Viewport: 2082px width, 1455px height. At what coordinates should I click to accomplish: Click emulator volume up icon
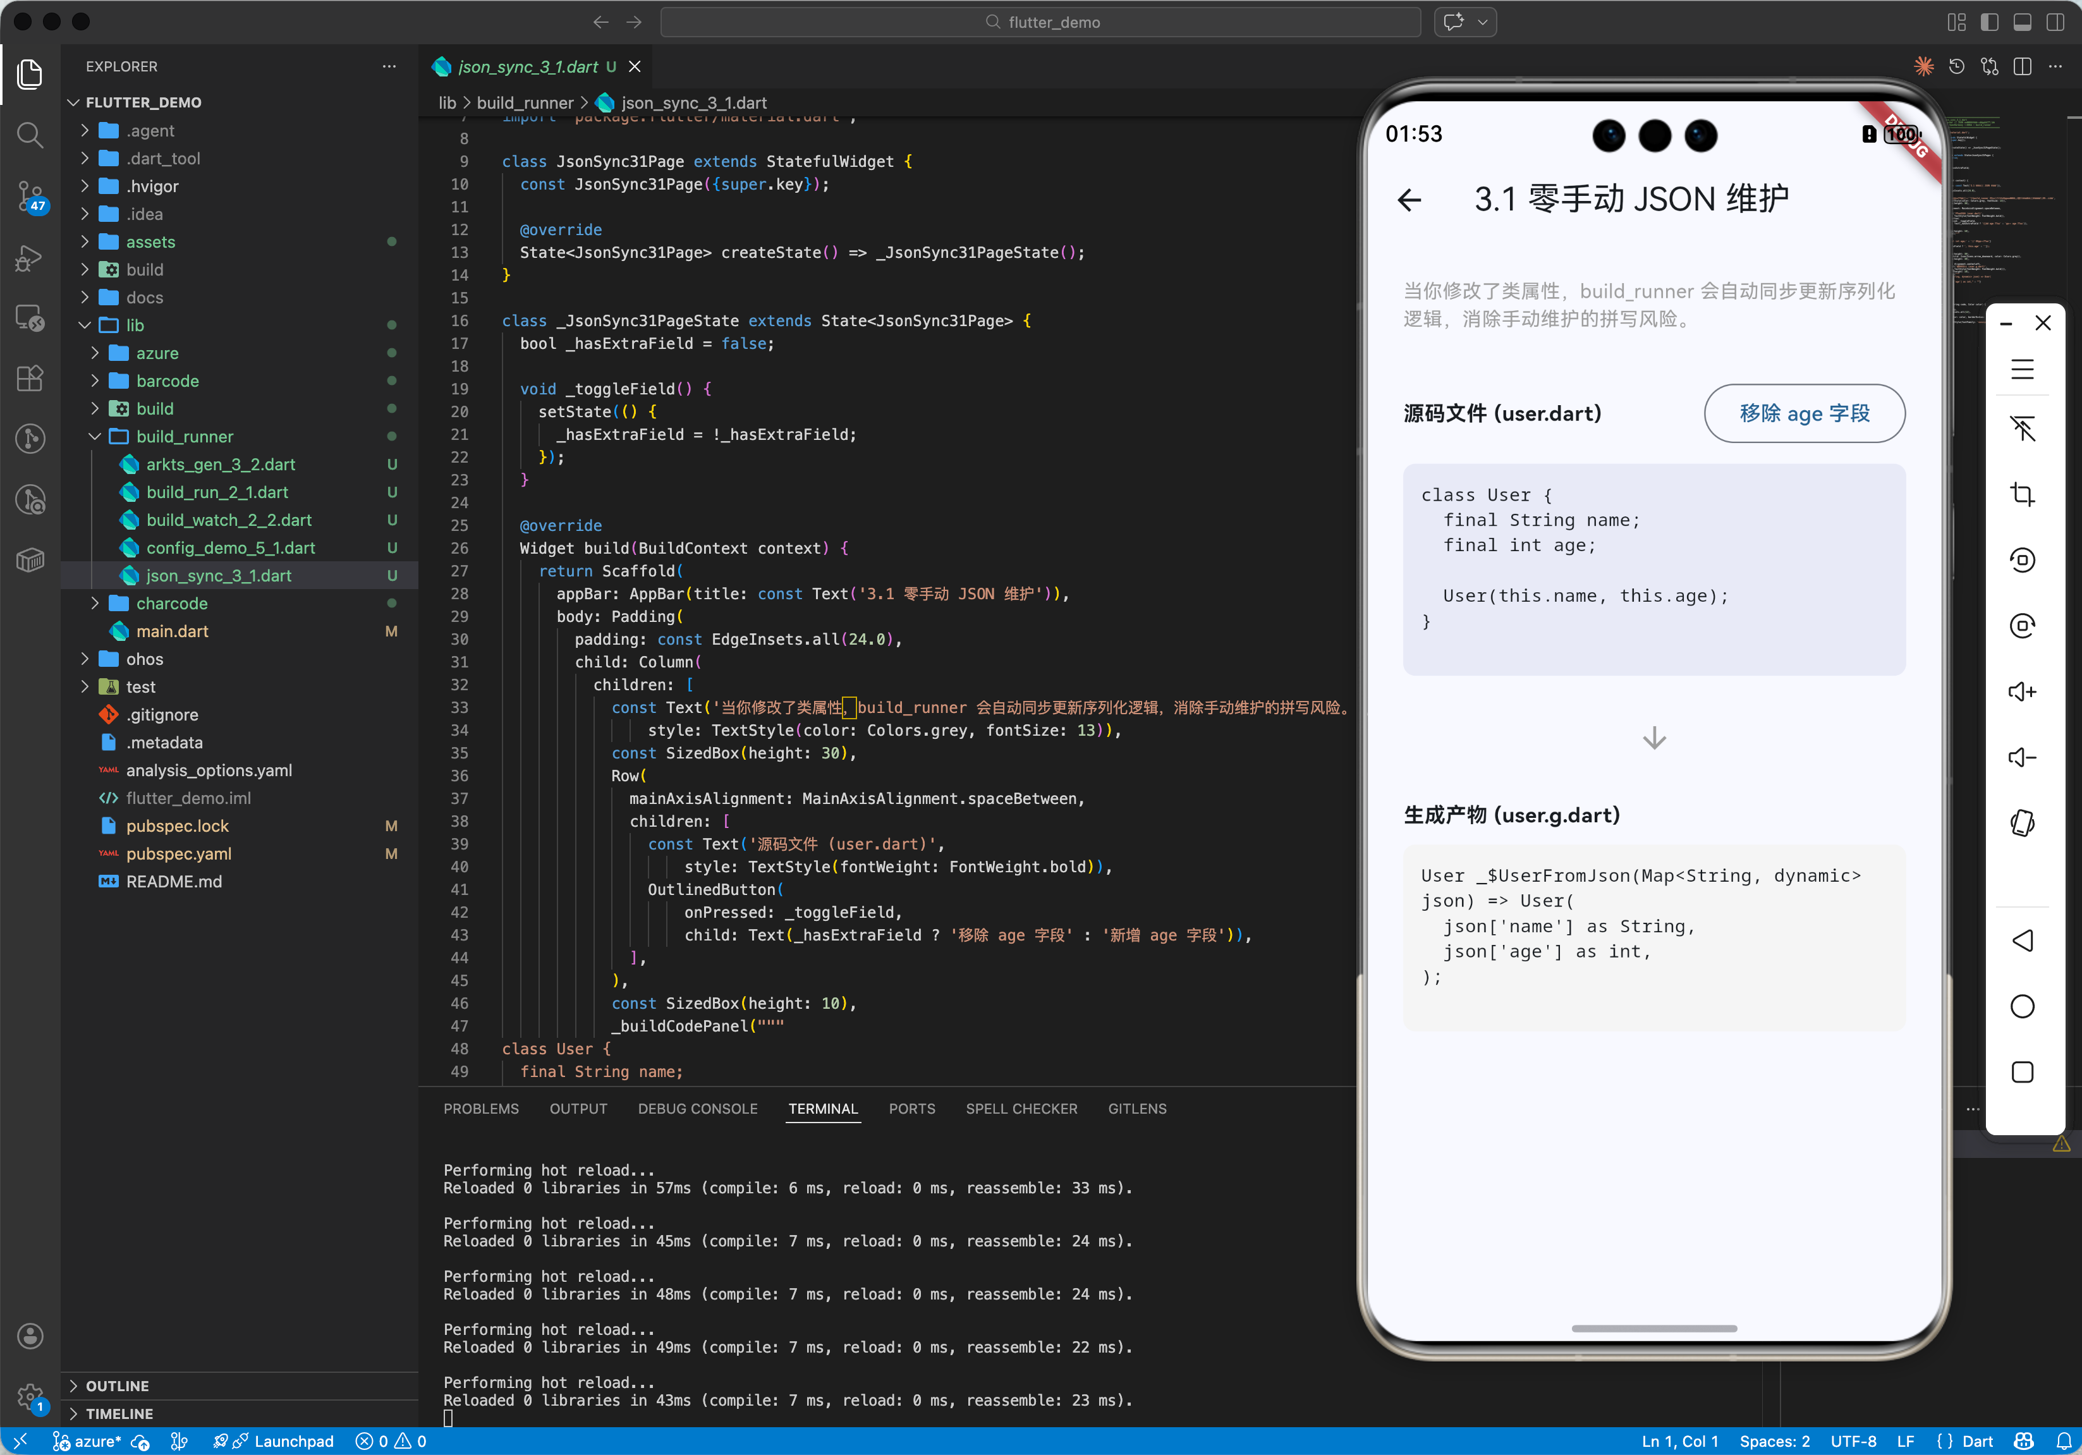[x=2021, y=691]
